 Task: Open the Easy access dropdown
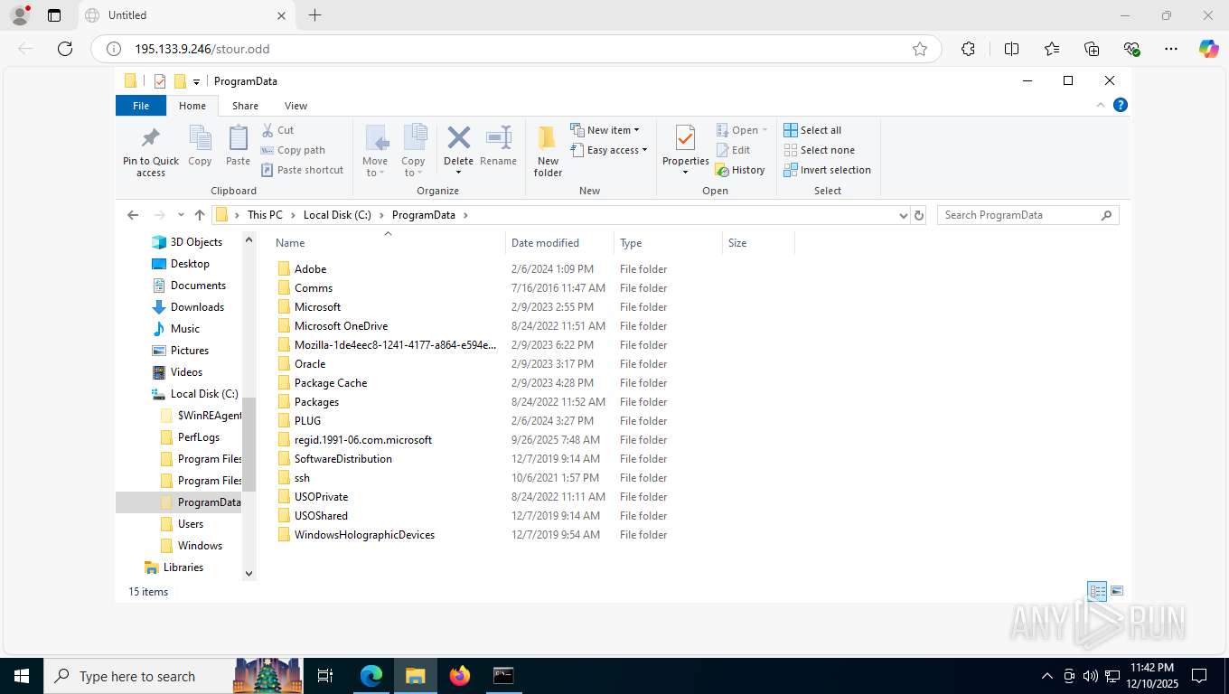[x=608, y=150]
